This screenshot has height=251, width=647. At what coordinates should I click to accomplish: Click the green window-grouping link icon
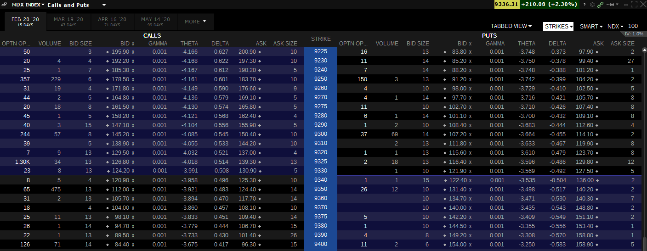[600, 5]
